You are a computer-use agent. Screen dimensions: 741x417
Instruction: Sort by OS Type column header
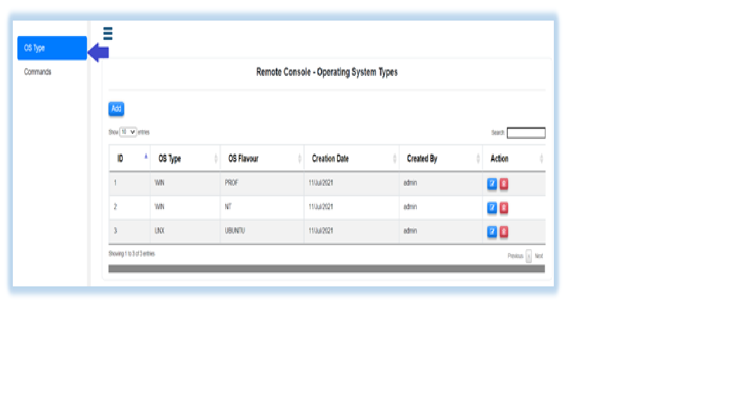pos(185,158)
